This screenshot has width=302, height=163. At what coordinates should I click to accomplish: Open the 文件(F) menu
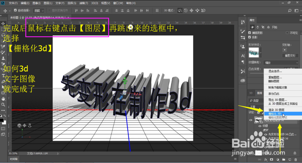coord(13,3)
